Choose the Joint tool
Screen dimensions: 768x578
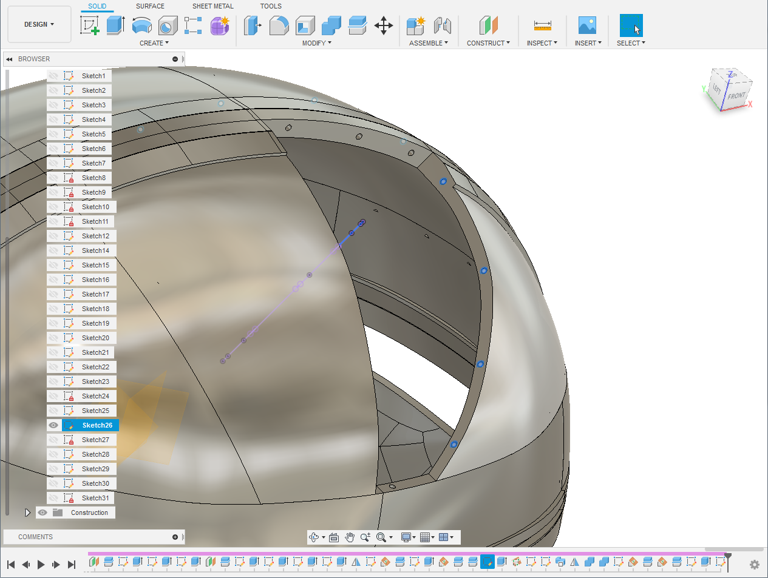(x=443, y=25)
